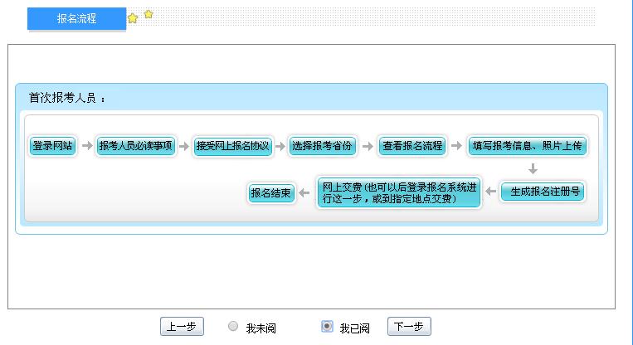This screenshot has height=345, width=633.
Task: Select the 我未阅 radio button
Action: 233,327
